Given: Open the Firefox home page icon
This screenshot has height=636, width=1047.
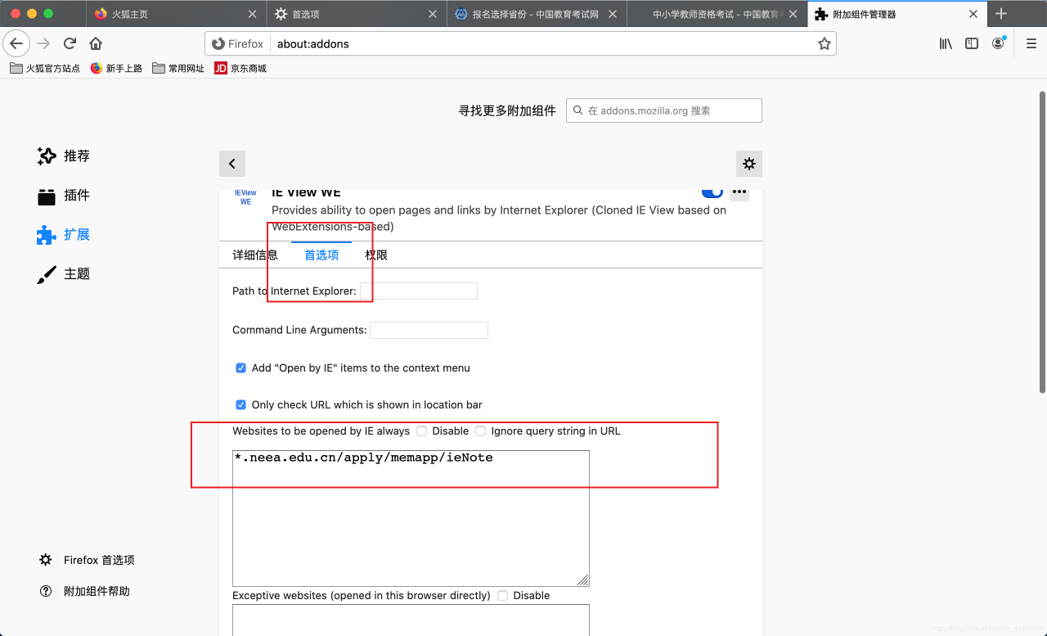Looking at the screenshot, I should [96, 43].
